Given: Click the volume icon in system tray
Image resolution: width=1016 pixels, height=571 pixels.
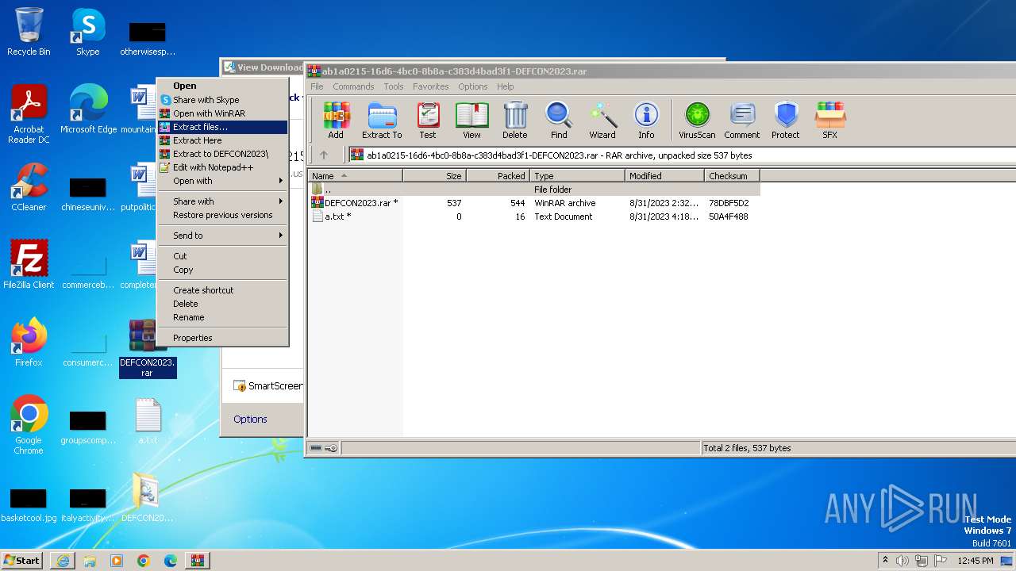Looking at the screenshot, I should 902,561.
